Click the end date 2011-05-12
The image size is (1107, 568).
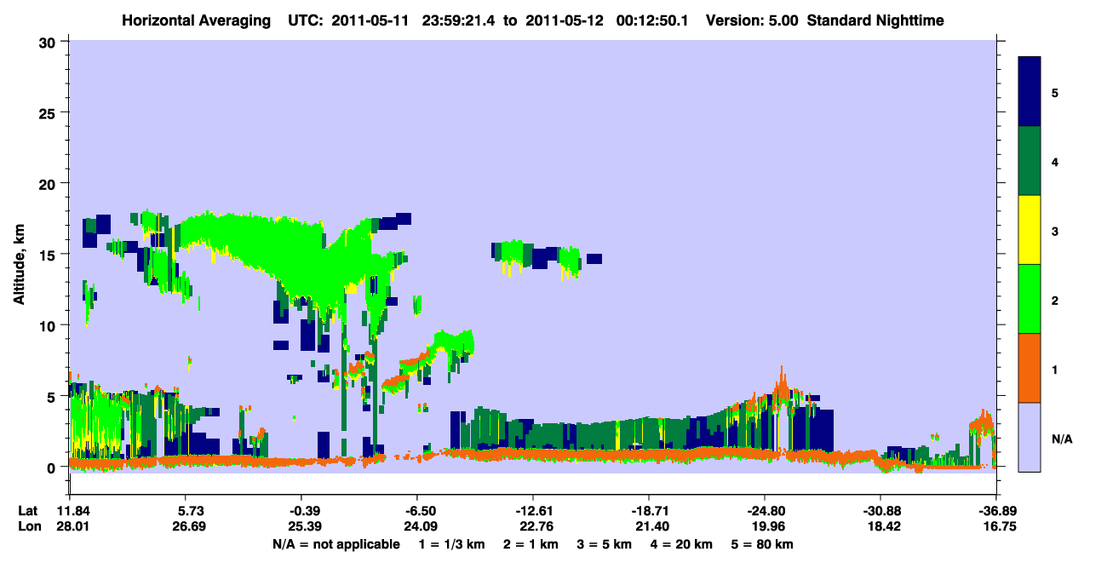point(565,20)
